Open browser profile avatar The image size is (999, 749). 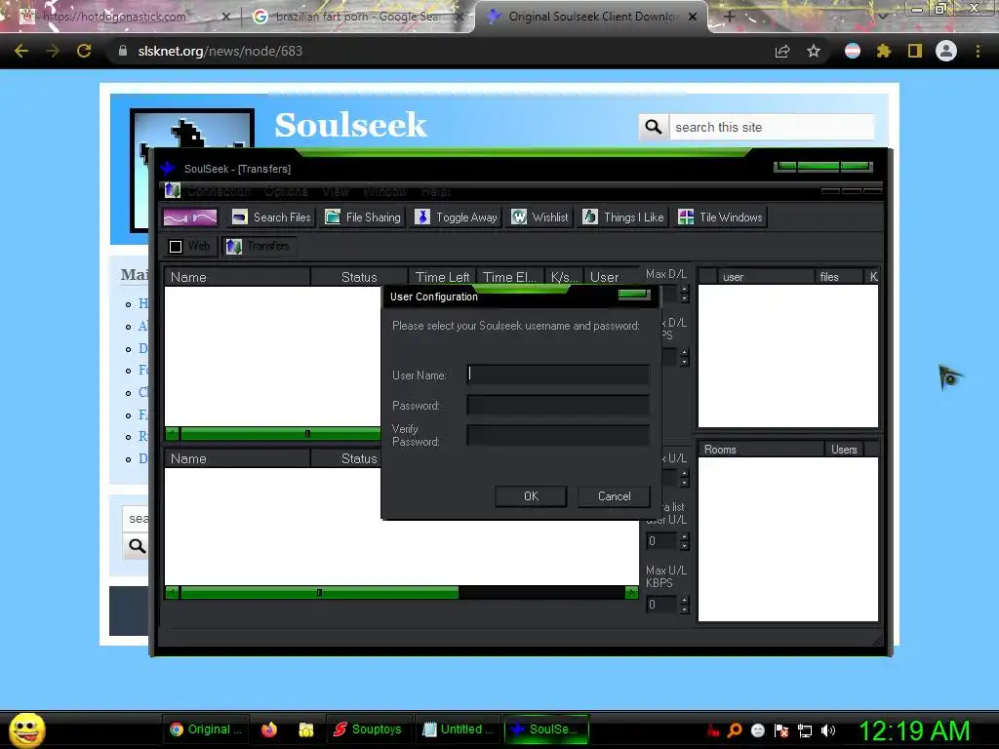946,51
